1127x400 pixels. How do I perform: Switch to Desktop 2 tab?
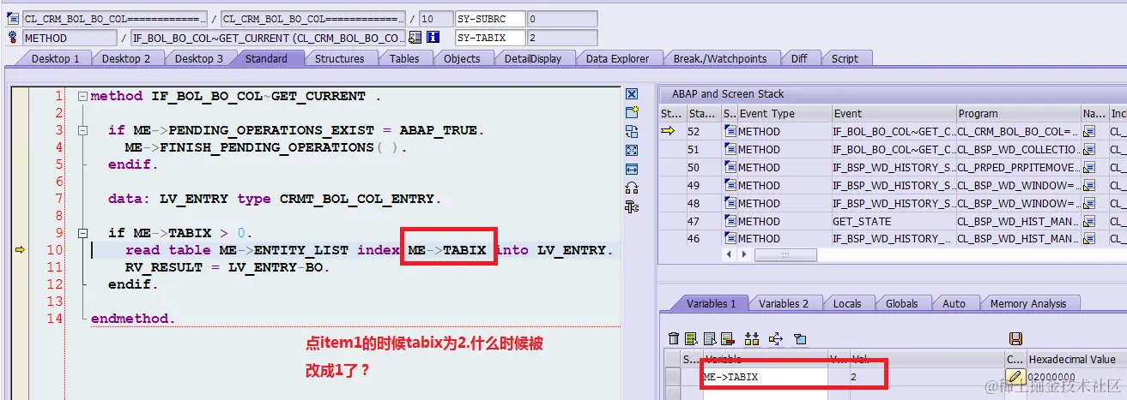click(x=126, y=58)
